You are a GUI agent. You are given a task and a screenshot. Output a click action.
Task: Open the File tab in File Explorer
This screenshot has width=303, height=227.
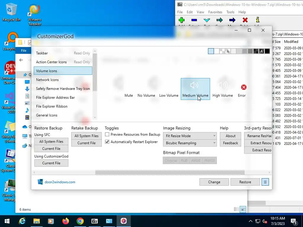tap(24, 50)
